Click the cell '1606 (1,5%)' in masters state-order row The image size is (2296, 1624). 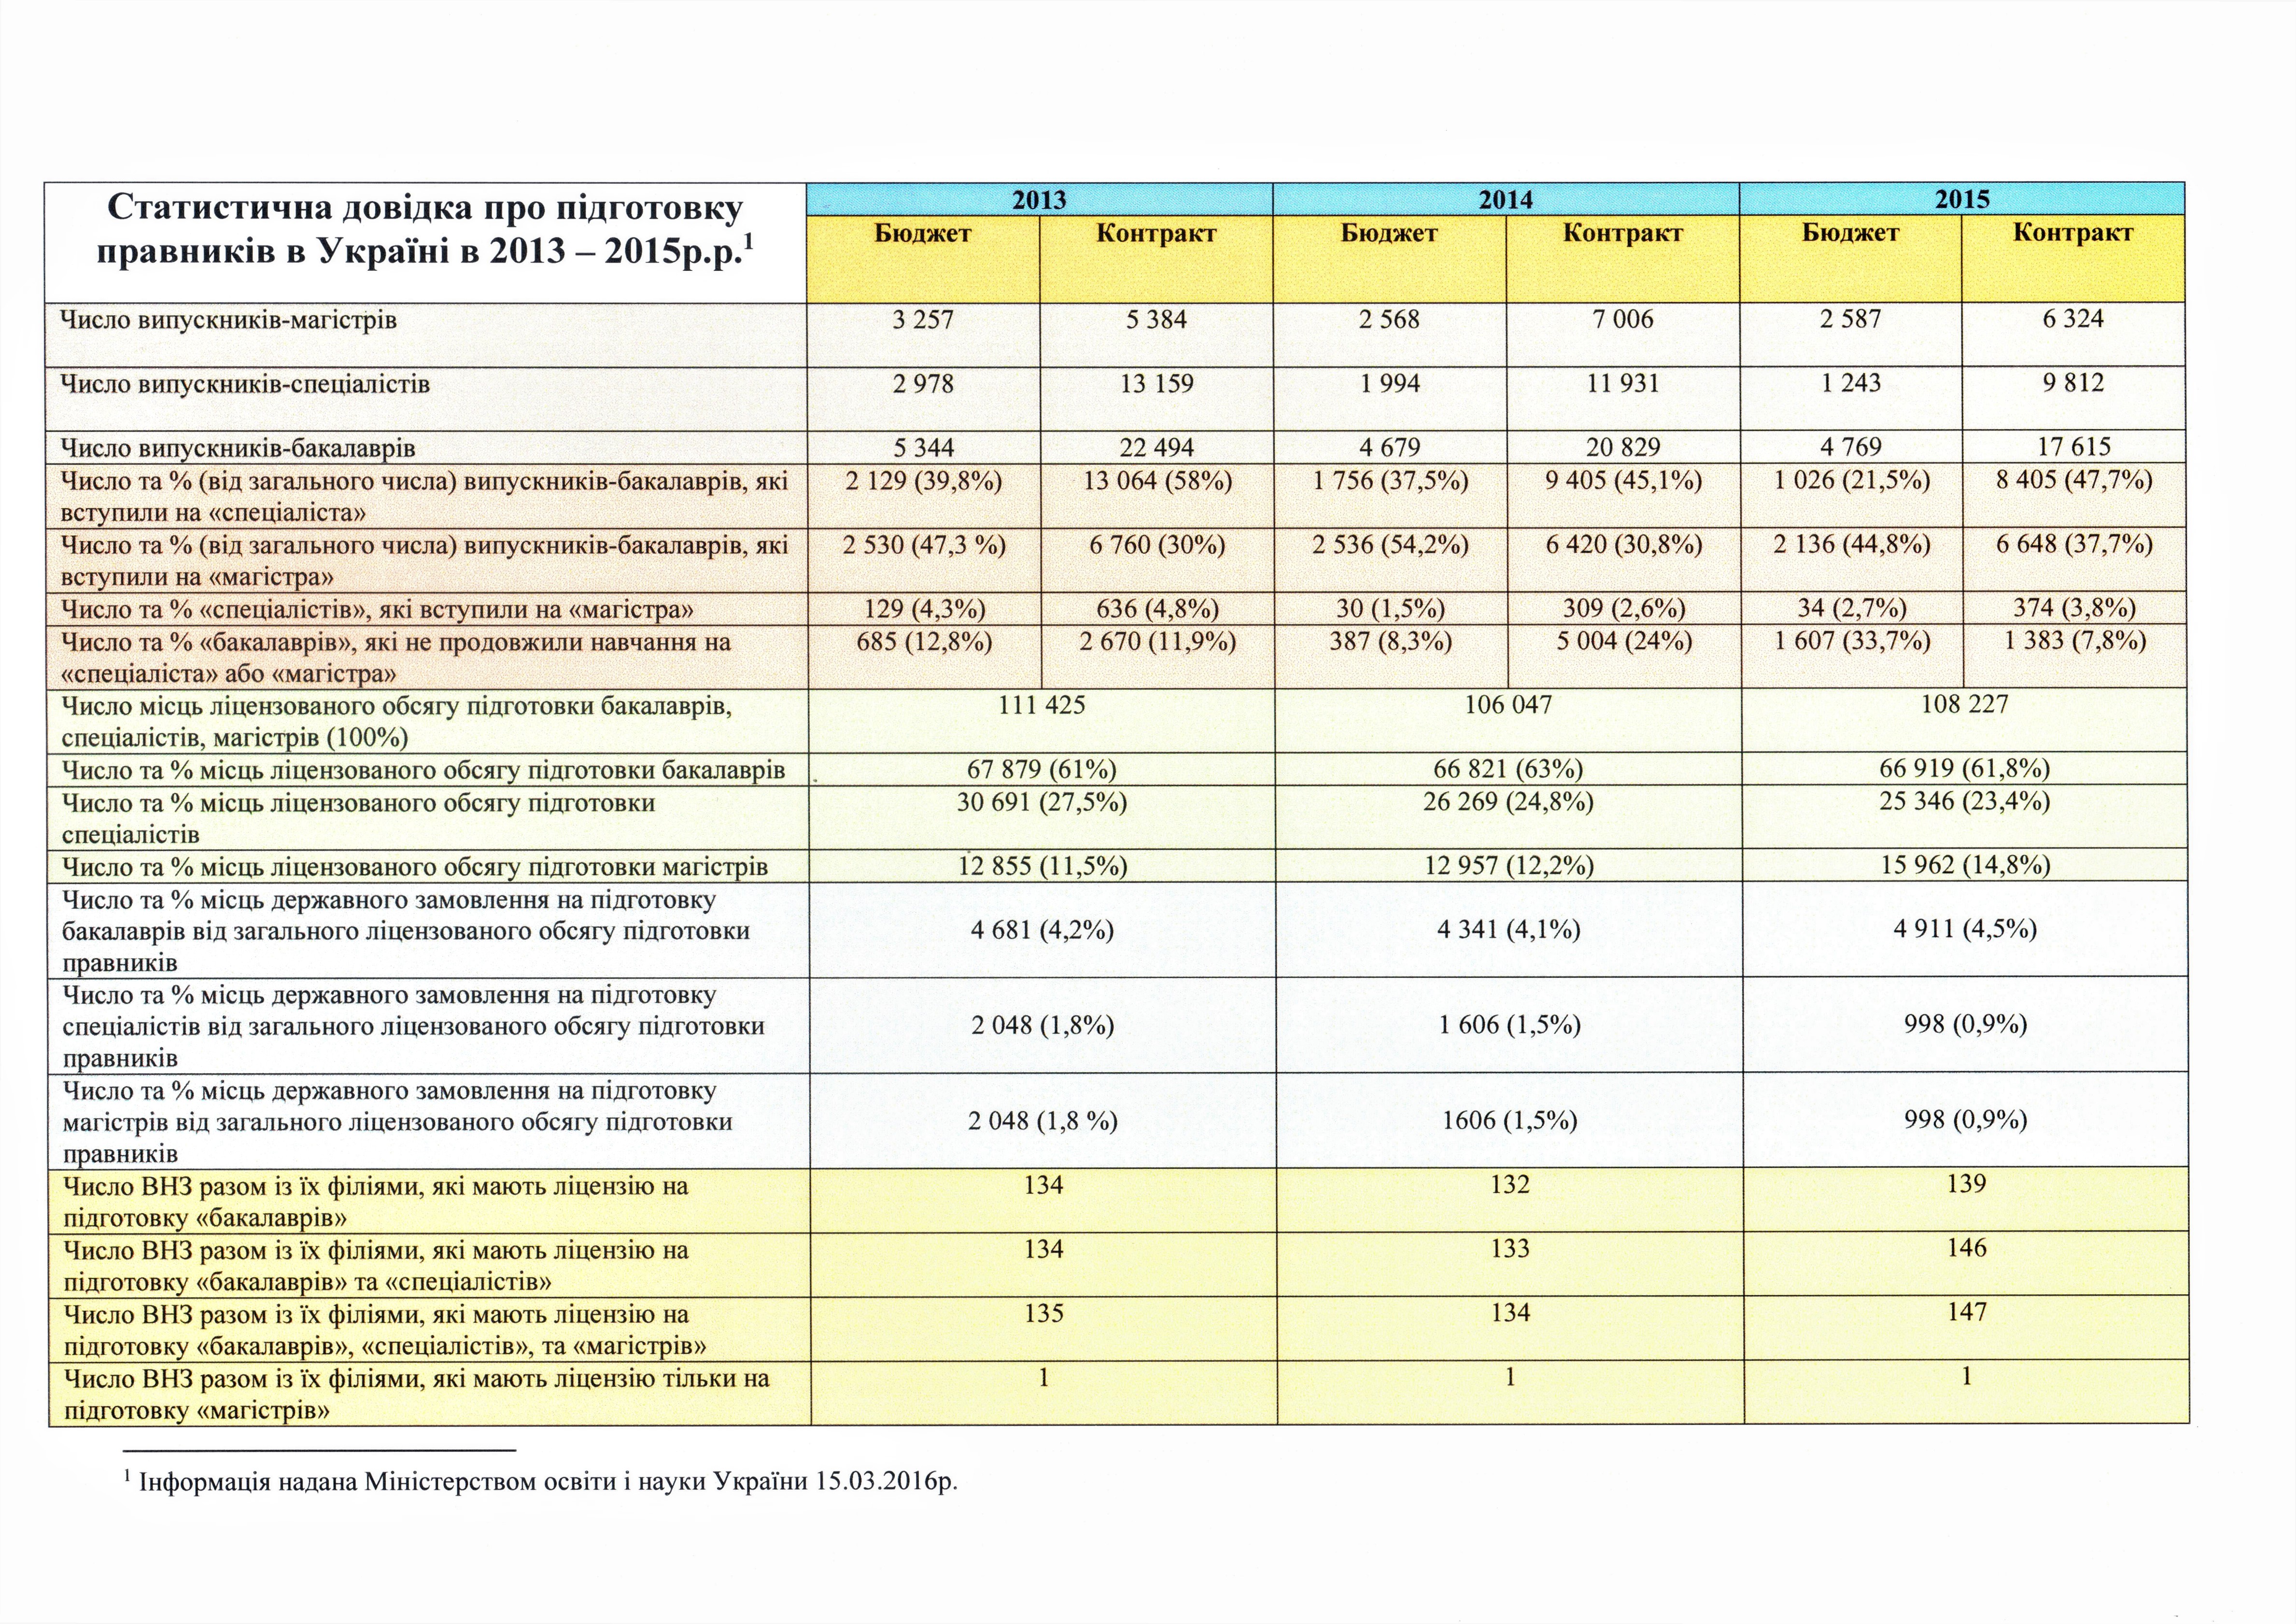click(x=1510, y=1121)
